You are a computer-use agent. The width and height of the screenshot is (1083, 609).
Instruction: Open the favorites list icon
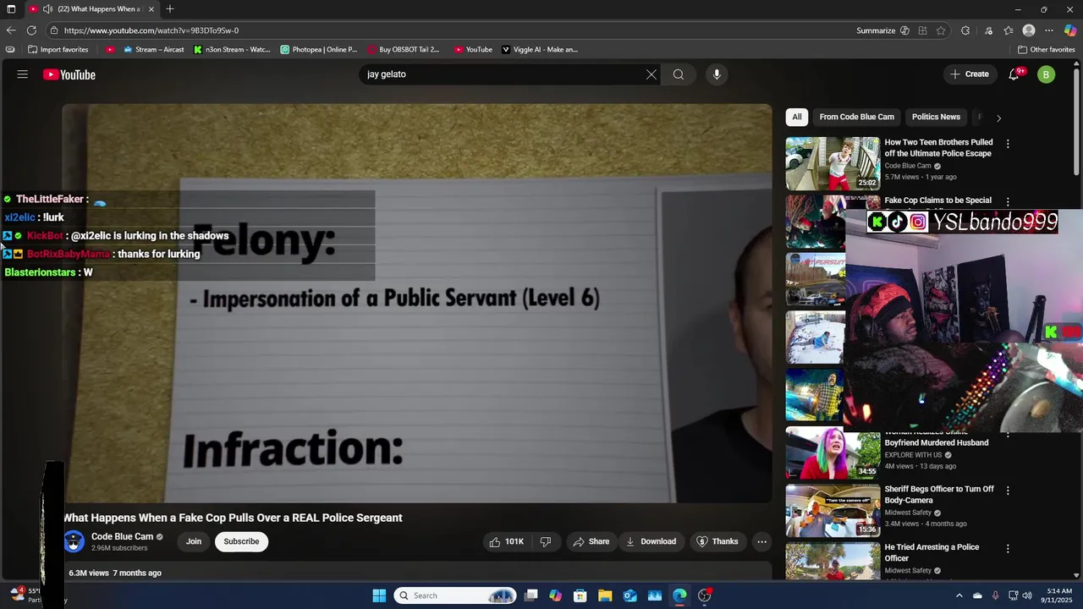pos(1009,30)
